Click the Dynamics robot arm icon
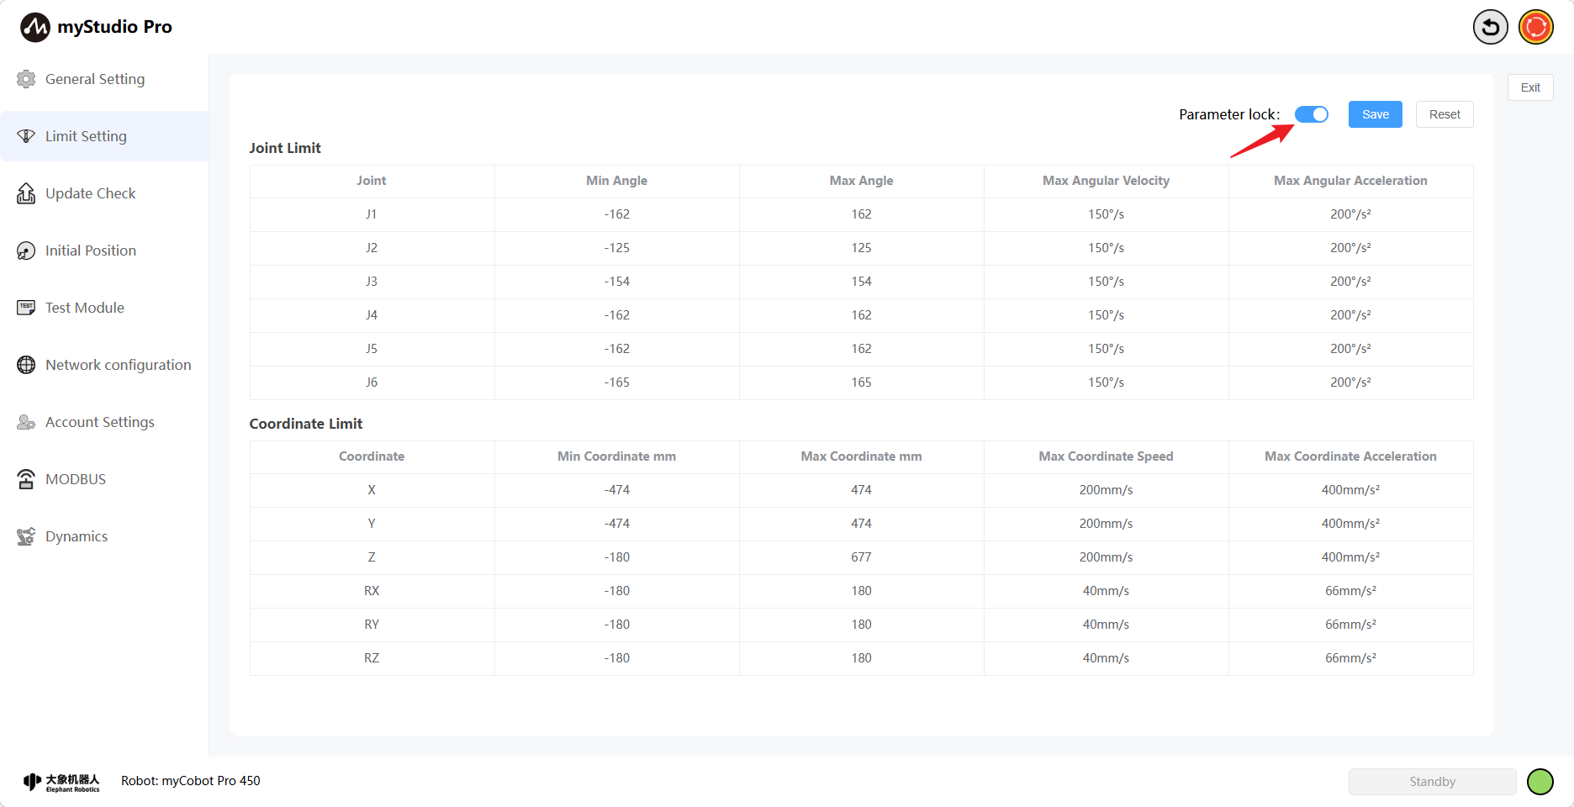Viewport: 1574px width, 807px height. [26, 536]
